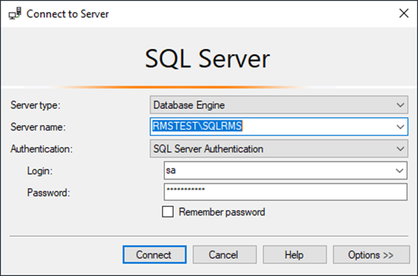Click the Authentication: label
This screenshot has height=276, width=418.
point(42,149)
